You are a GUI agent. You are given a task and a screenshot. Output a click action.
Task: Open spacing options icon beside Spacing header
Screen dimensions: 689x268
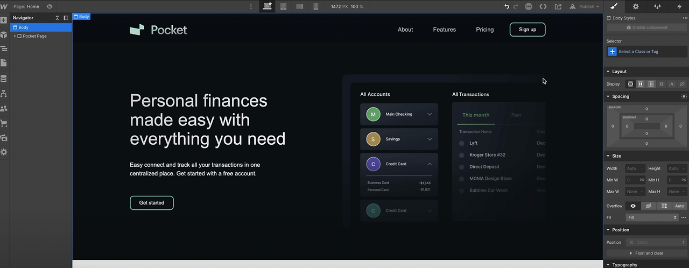tap(684, 96)
